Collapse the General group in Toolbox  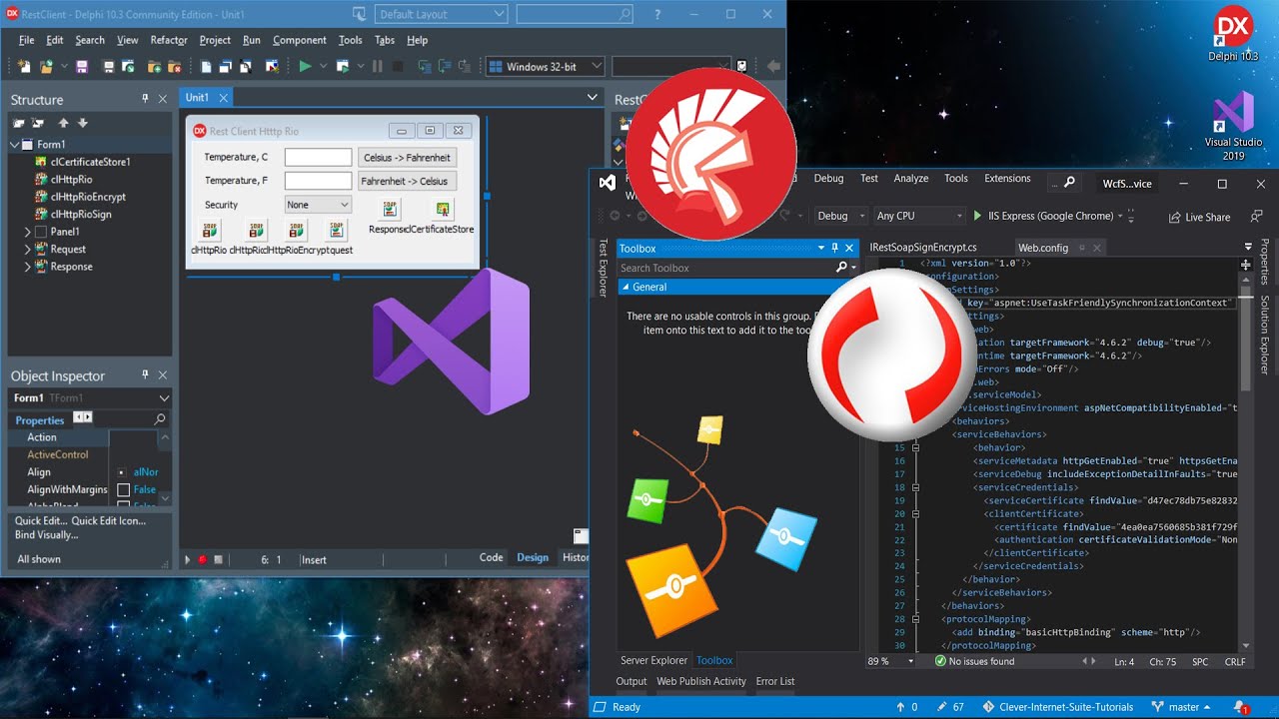click(x=626, y=288)
